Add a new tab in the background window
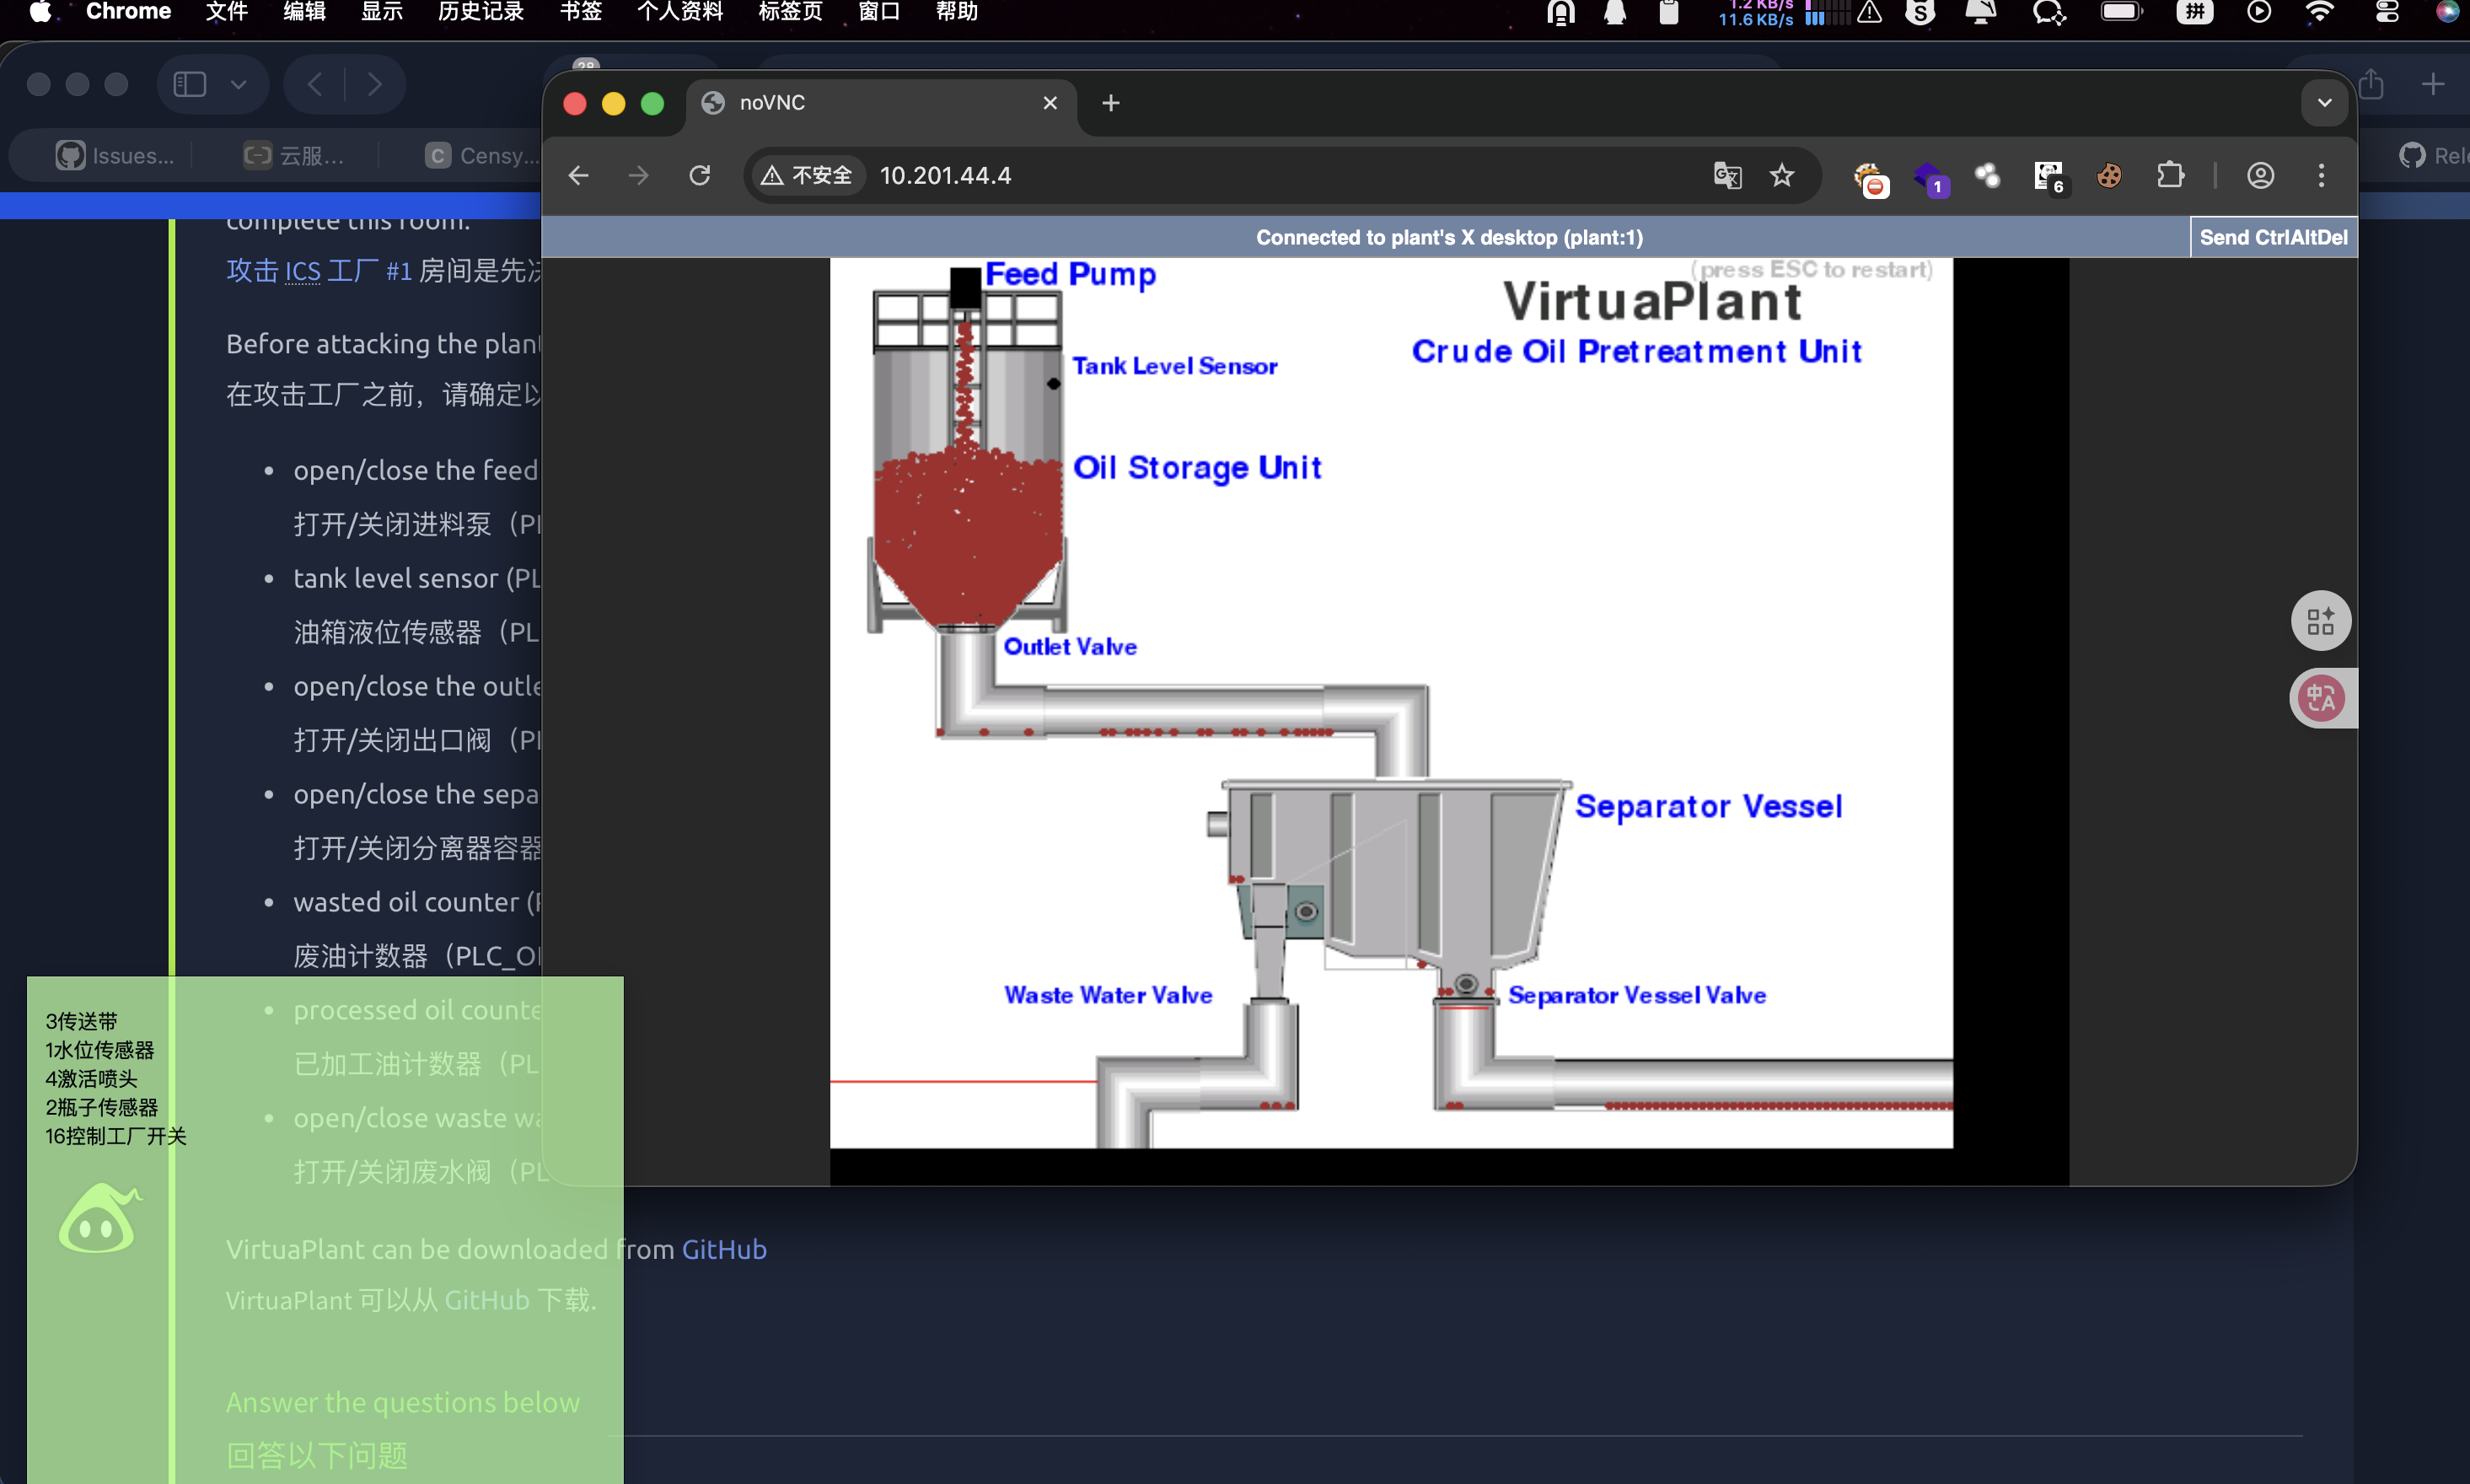 coord(2433,84)
